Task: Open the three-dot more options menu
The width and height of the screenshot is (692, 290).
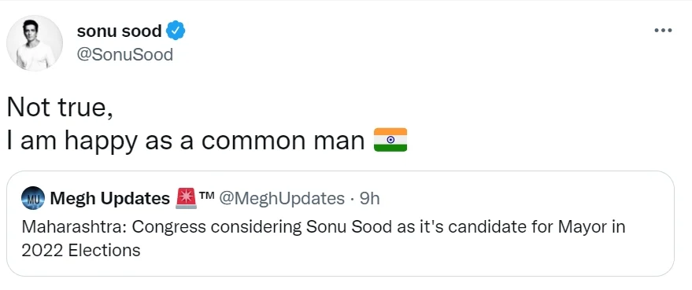Action: pyautogui.click(x=662, y=31)
